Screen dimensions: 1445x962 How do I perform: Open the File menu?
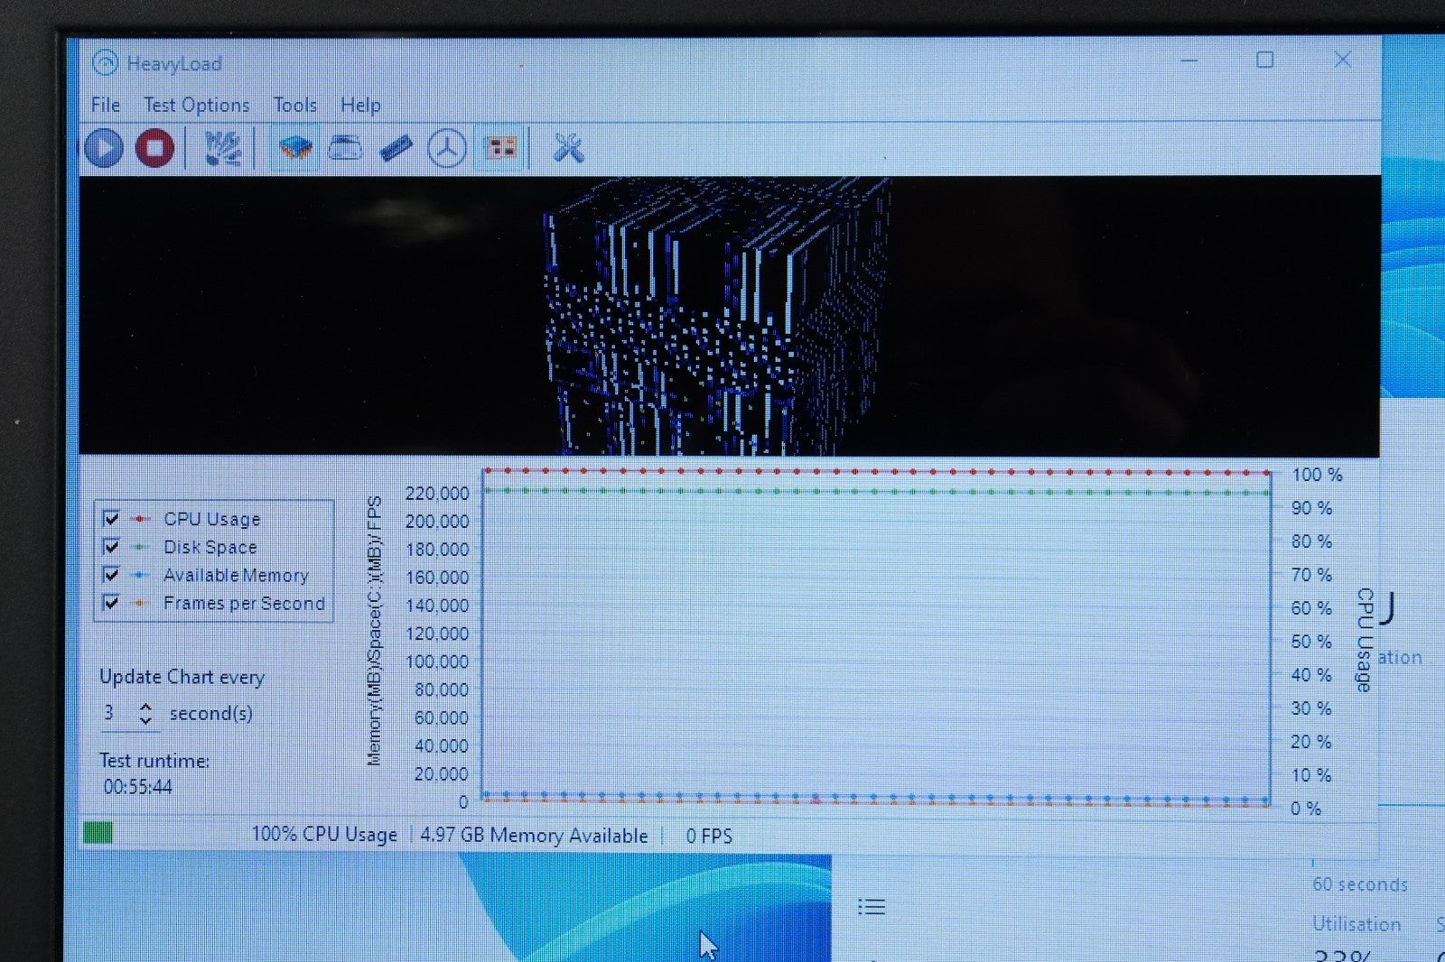[106, 105]
